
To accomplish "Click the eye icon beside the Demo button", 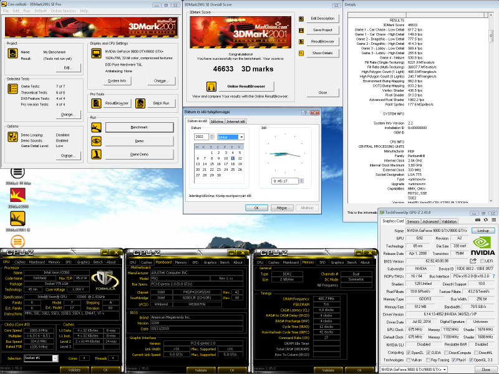I will pos(97,141).
